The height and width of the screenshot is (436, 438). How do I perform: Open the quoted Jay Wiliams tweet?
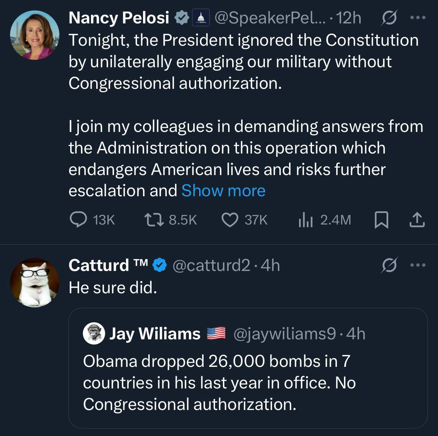248,383
